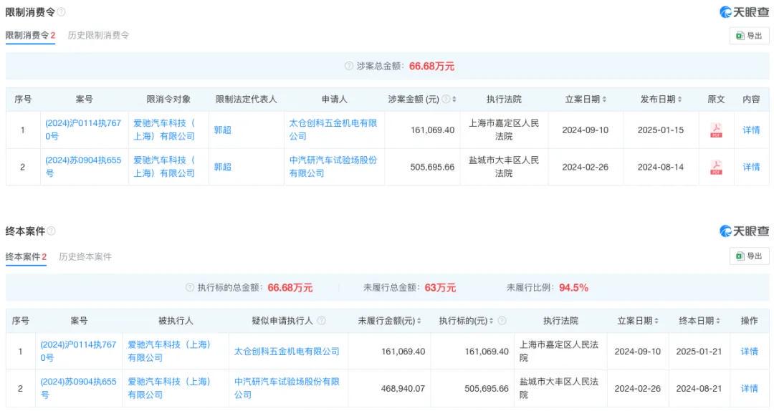Screen dimensions: 774x411
Task: Open 被执行人 爱驰汽车科技 in 终本 row 1
Action: tap(169, 352)
